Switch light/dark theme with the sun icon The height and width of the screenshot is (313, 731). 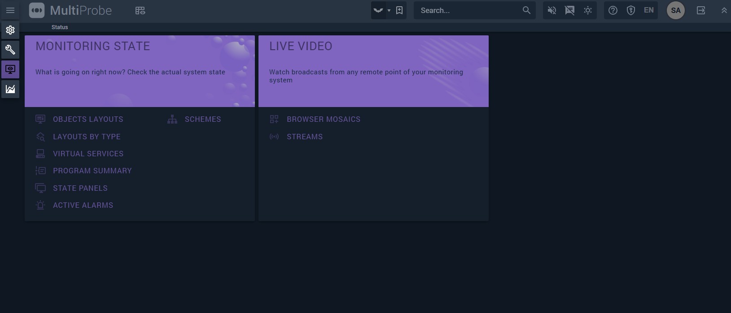click(x=587, y=10)
